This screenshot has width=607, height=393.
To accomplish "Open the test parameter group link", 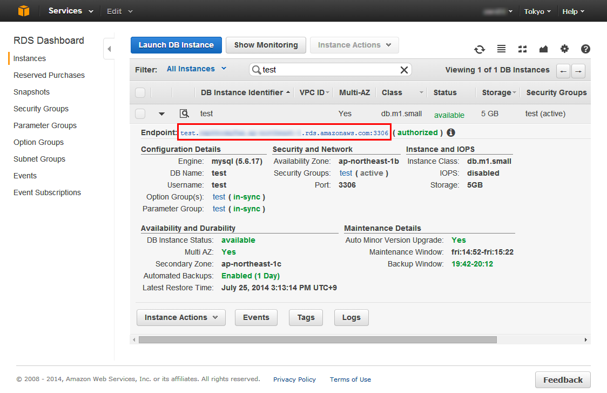I will [219, 209].
